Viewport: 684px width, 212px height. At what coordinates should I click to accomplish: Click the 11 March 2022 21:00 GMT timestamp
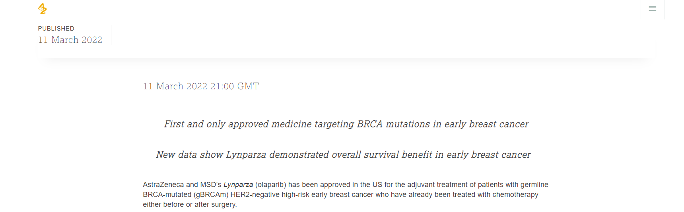pyautogui.click(x=201, y=86)
